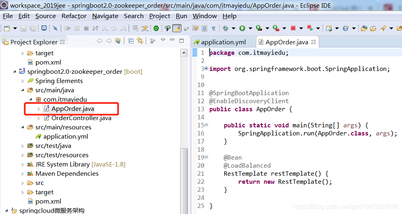This screenshot has height=214, width=402.
Task: Click the grey Terminate debug icon
Action: pyautogui.click(x=87, y=28)
